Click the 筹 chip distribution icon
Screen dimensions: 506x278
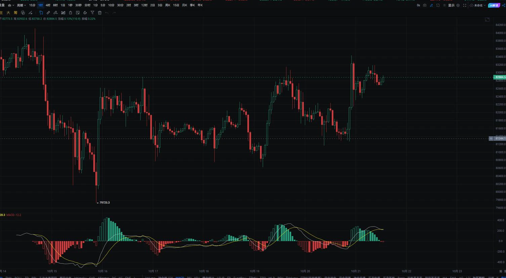point(15,13)
